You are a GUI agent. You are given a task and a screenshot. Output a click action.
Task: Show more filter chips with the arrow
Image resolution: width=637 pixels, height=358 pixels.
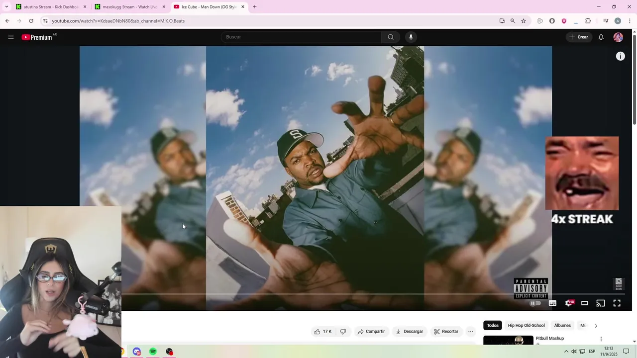(596, 326)
